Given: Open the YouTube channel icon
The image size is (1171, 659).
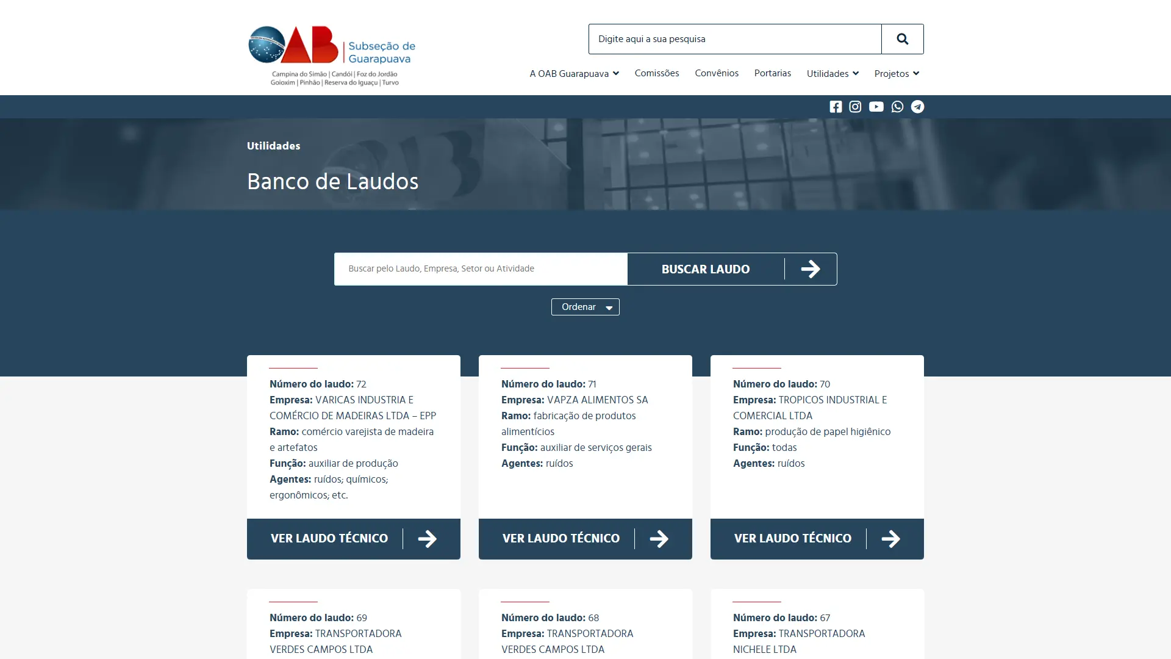Looking at the screenshot, I should pyautogui.click(x=876, y=107).
